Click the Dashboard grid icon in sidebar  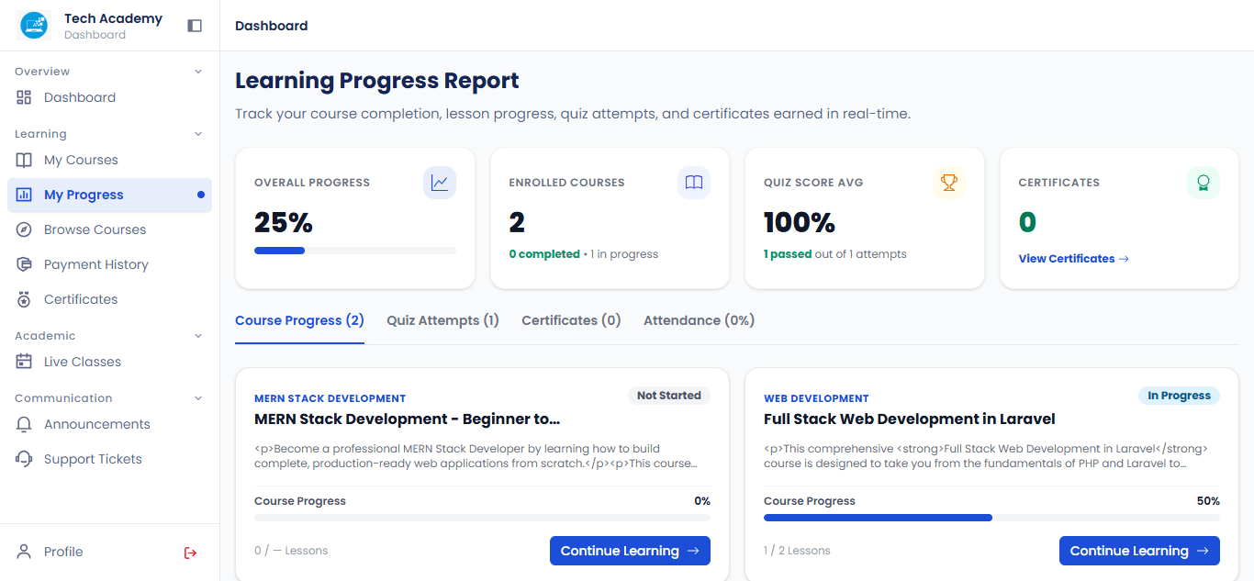[x=25, y=97]
